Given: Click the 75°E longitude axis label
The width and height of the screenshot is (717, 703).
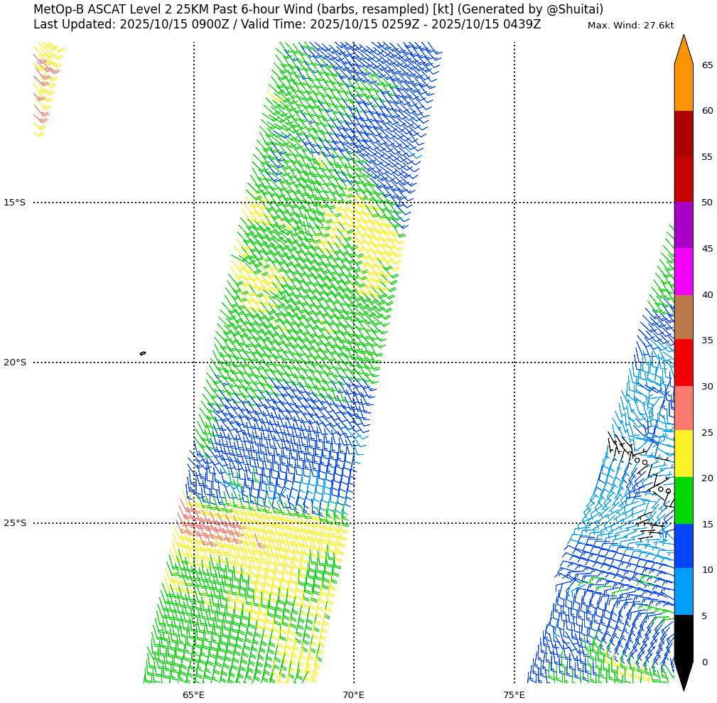Looking at the screenshot, I should pos(514,694).
